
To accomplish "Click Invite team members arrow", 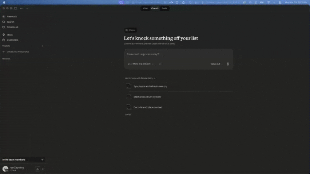I will pos(42,159).
